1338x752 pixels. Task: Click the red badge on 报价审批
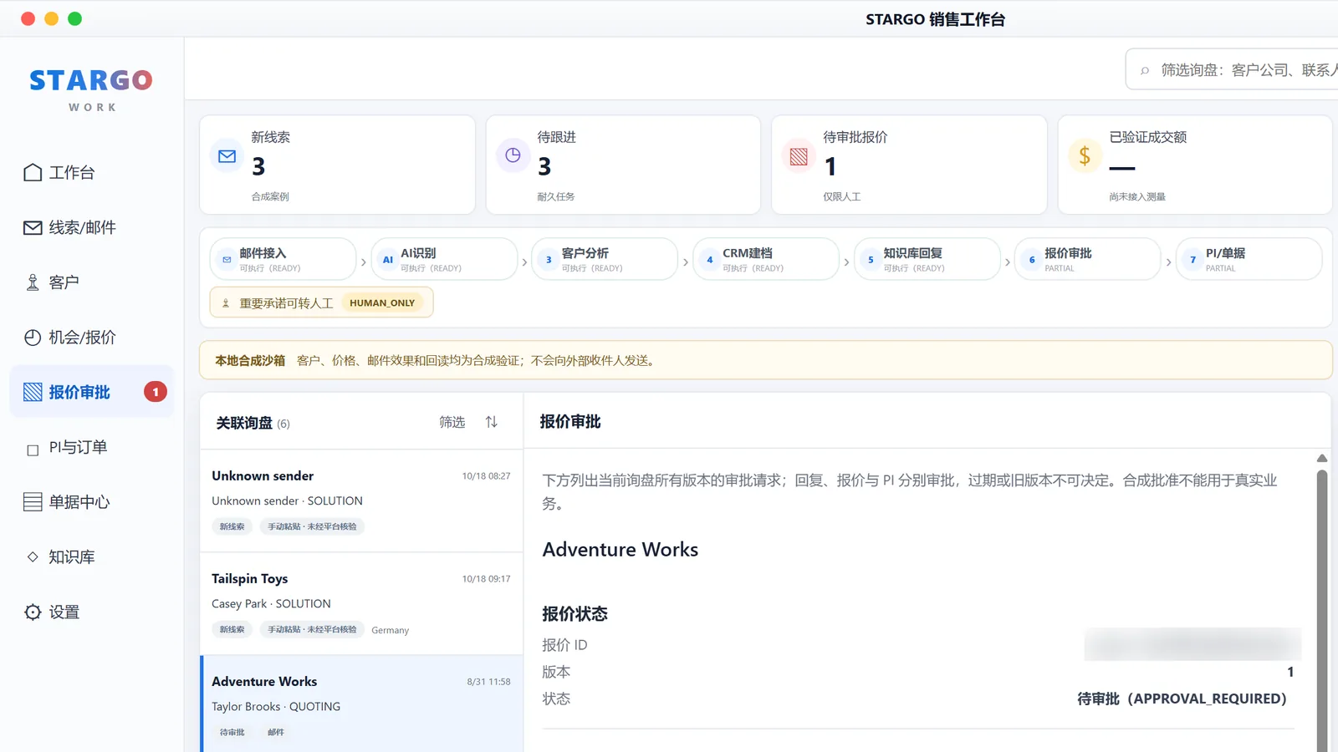[x=156, y=392]
